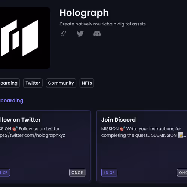Click the 35 XP badge

109,172
